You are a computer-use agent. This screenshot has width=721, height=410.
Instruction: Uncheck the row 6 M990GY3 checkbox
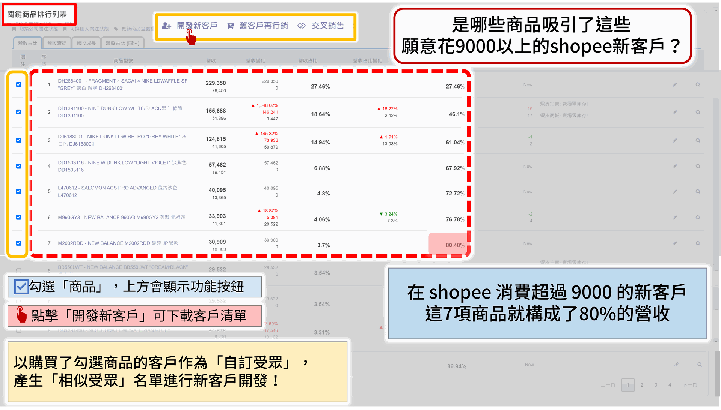coord(18,217)
